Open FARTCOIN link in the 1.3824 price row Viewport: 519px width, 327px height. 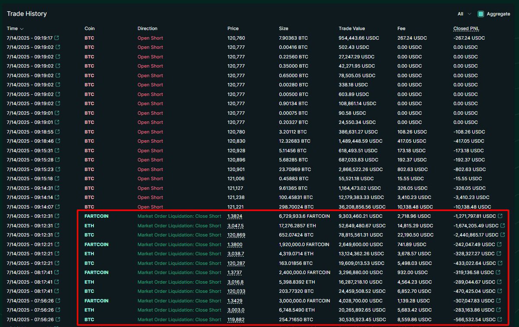point(96,216)
